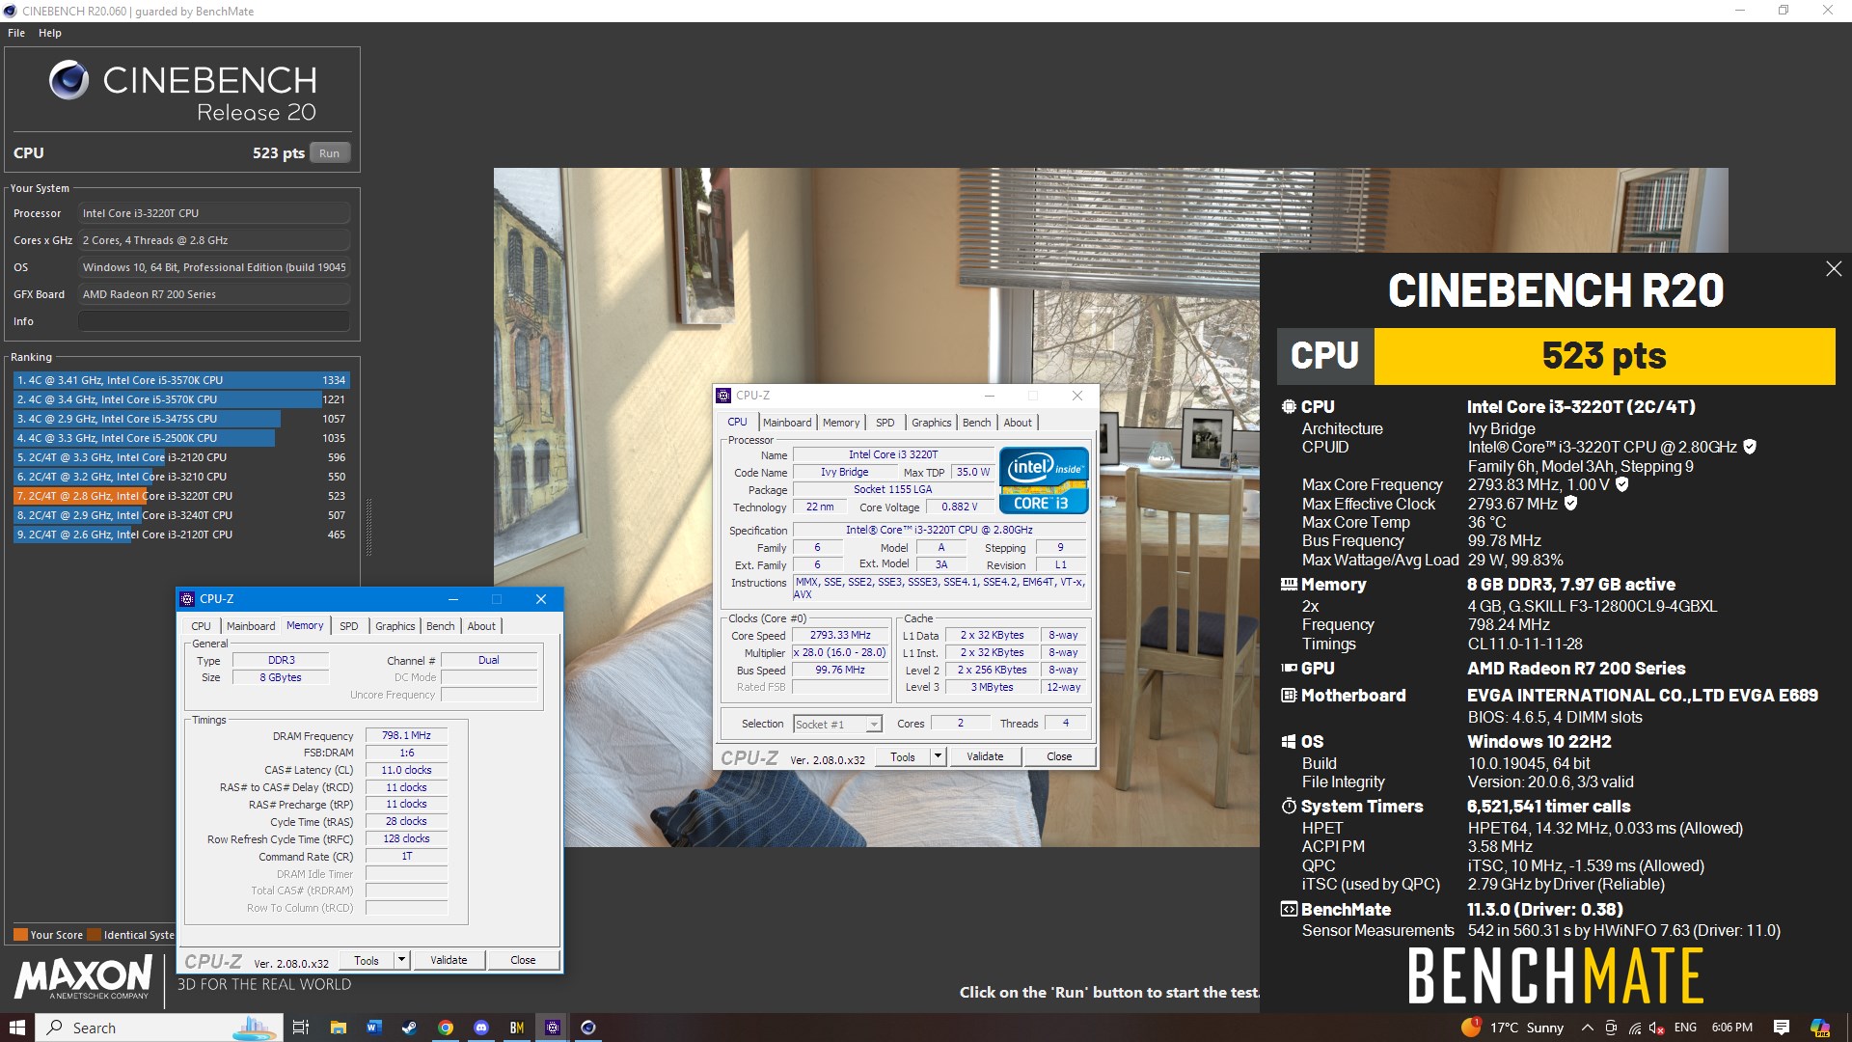Select ranking entry 1, Core i5-3570K at 3.41 GHz
This screenshot has width=1852, height=1042.
click(180, 380)
